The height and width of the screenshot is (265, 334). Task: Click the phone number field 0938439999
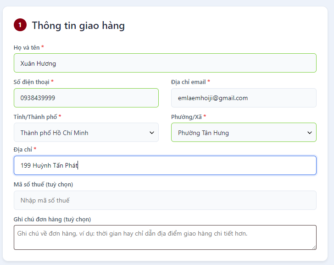86,98
